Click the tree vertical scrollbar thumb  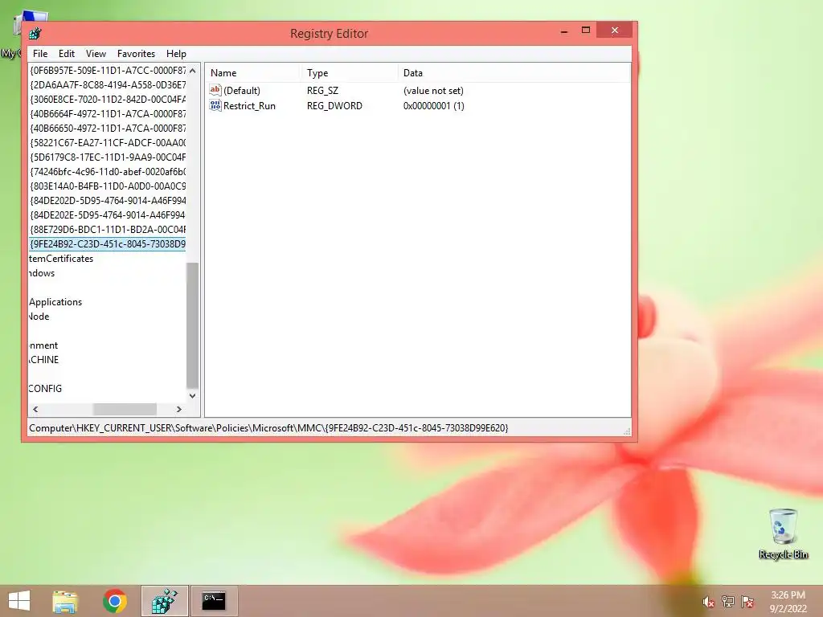point(193,325)
